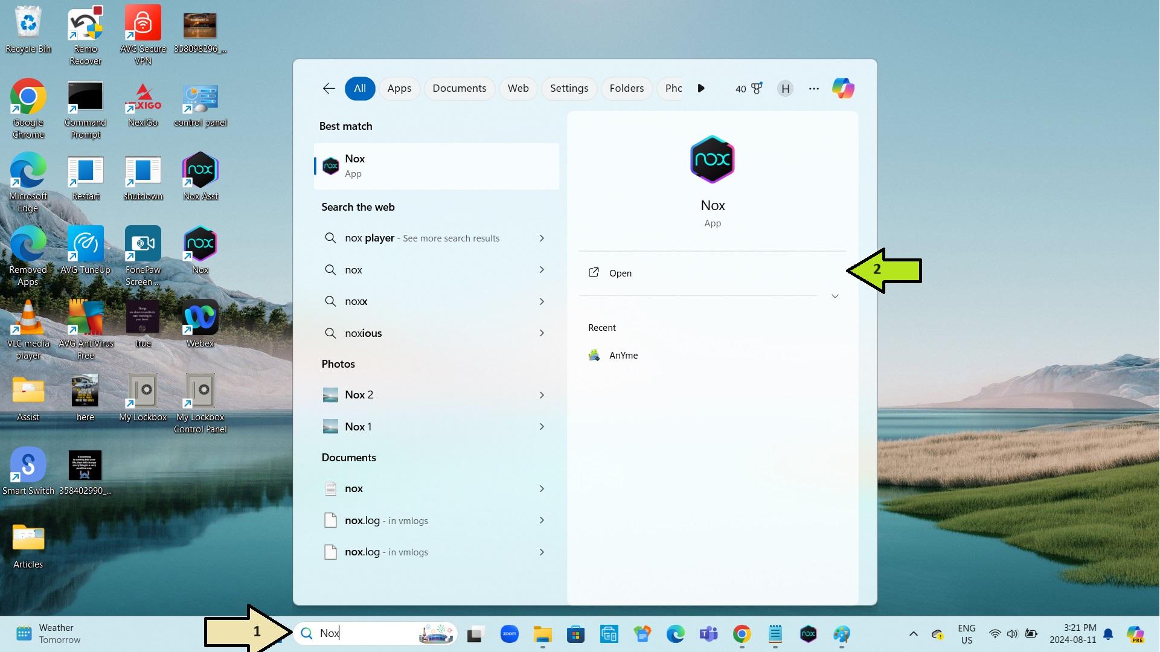Select AVG AntiVirus Free desktop icon

[x=85, y=330]
